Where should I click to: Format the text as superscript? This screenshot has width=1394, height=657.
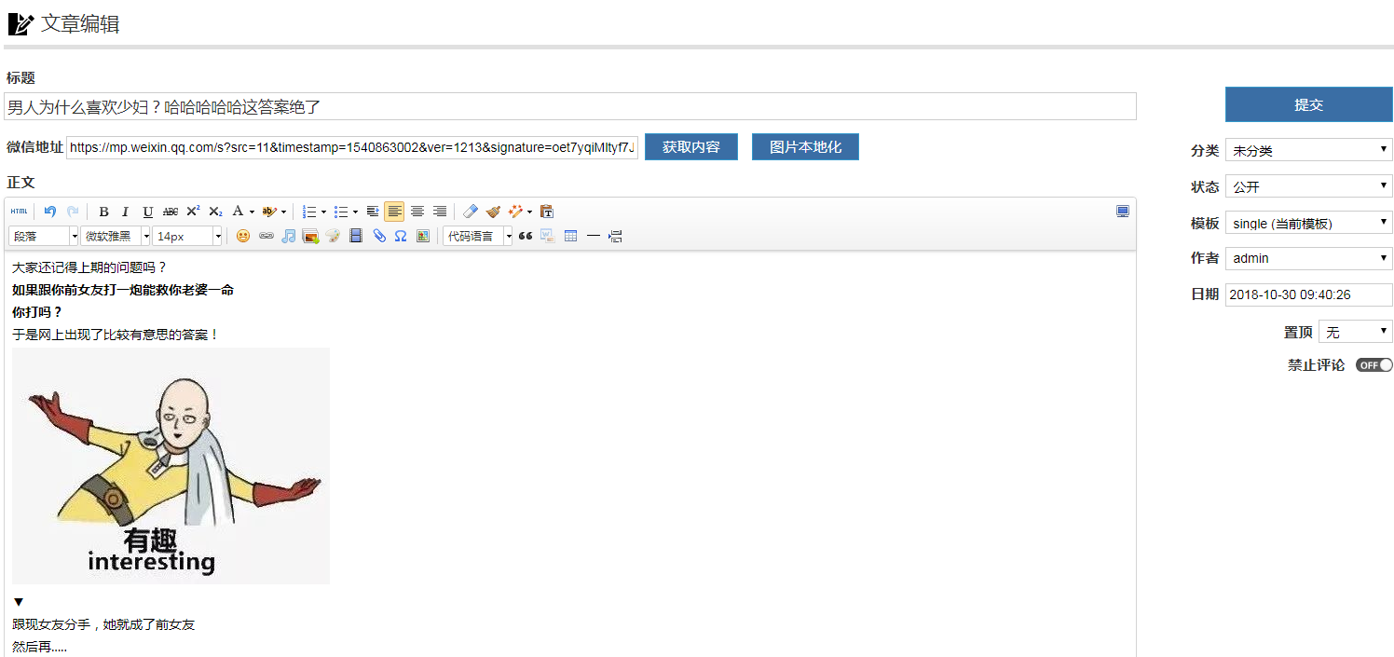pyautogui.click(x=193, y=212)
